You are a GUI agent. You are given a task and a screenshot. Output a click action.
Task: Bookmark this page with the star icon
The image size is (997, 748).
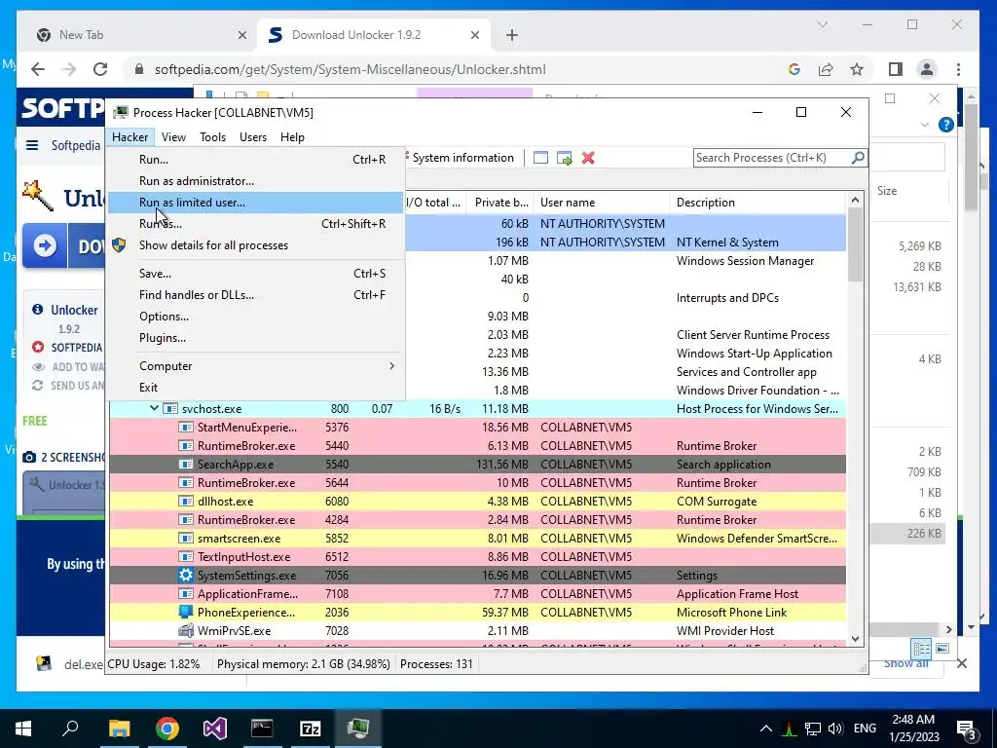(857, 69)
